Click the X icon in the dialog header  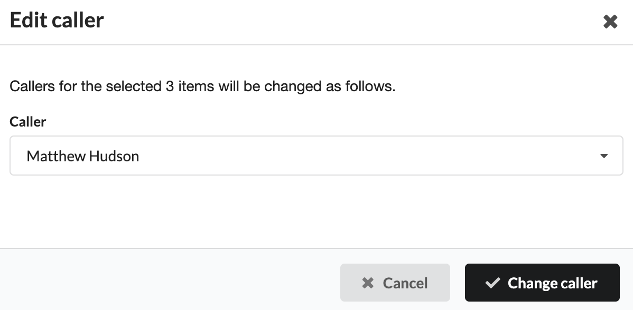(x=610, y=22)
